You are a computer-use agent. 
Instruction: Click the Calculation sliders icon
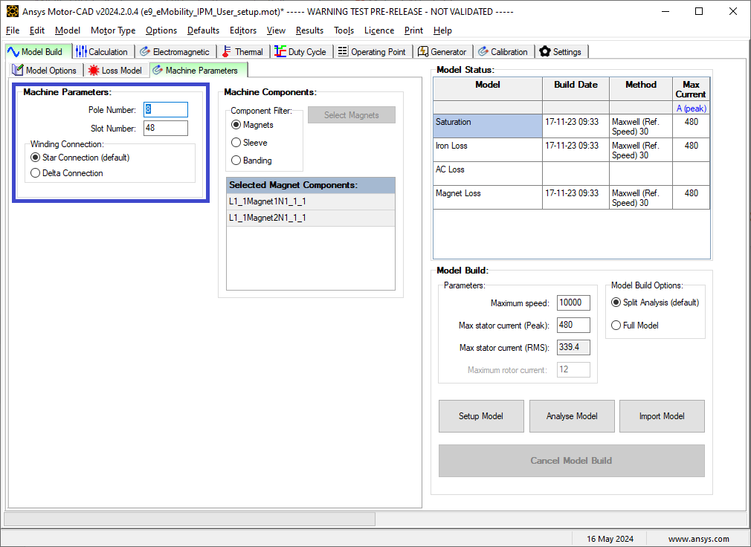[82, 52]
